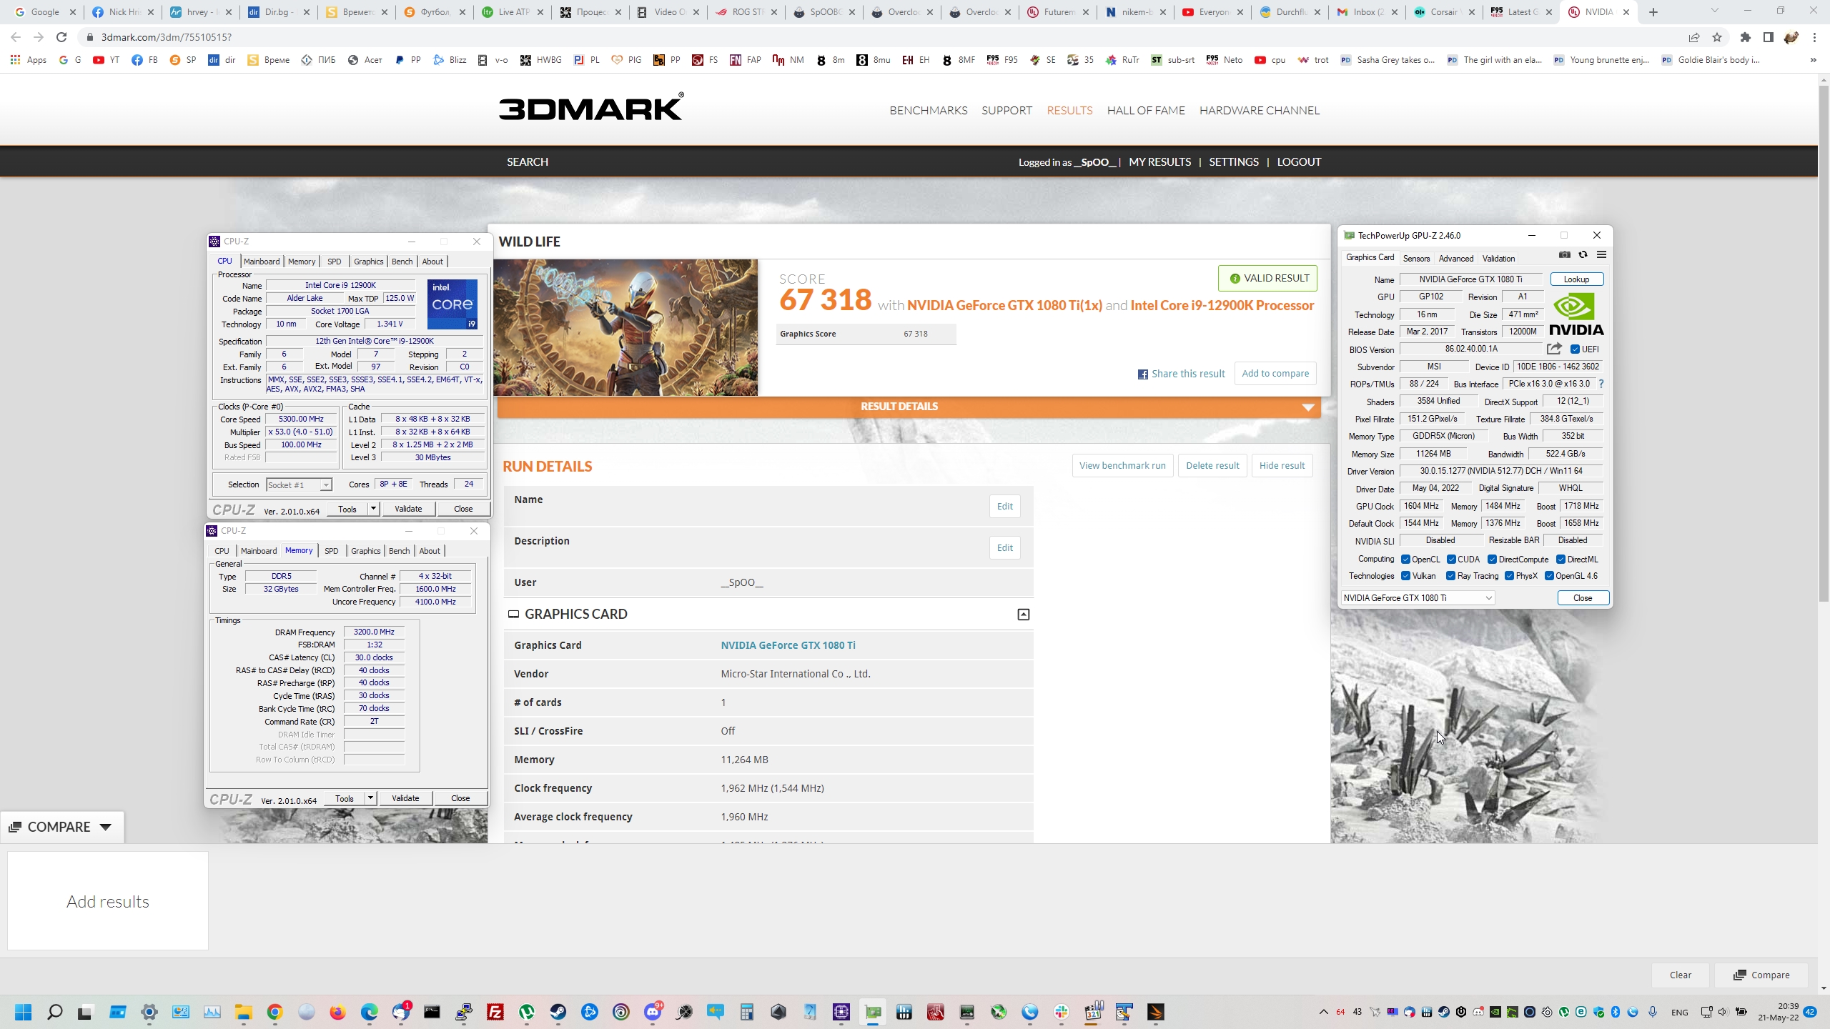Click the GPU-Z refresh icon

click(x=1583, y=255)
